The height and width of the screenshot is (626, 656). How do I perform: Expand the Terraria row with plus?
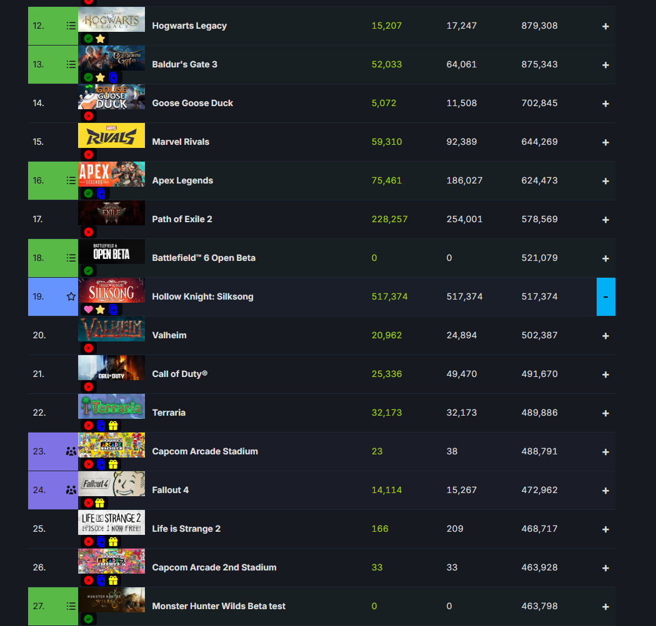click(605, 413)
